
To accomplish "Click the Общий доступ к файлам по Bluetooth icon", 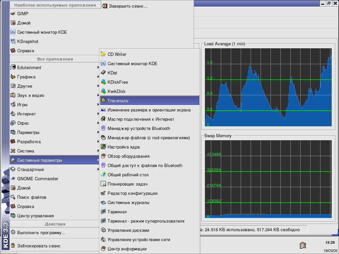I will [x=103, y=166].
